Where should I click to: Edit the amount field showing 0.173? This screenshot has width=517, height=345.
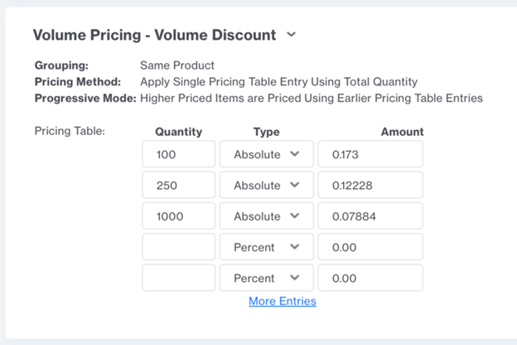pos(370,154)
